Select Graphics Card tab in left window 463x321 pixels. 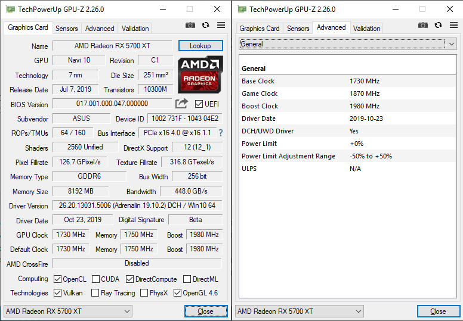(x=28, y=27)
